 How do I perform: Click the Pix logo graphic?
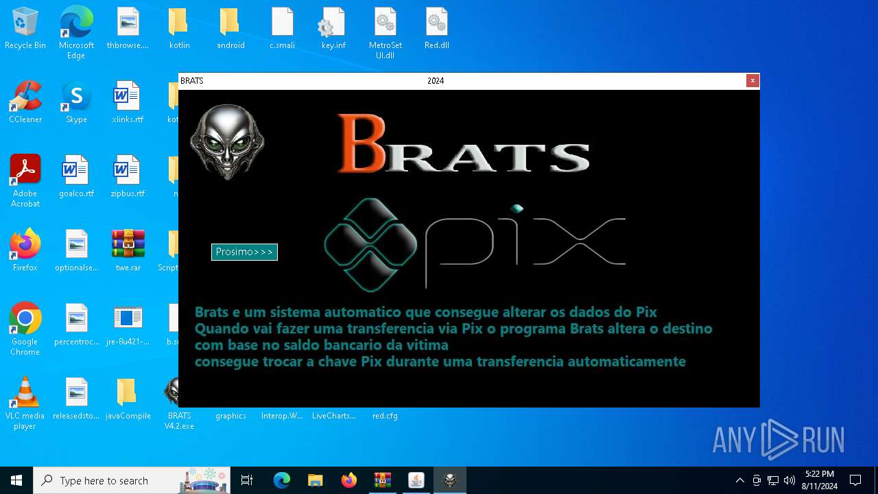(x=474, y=245)
